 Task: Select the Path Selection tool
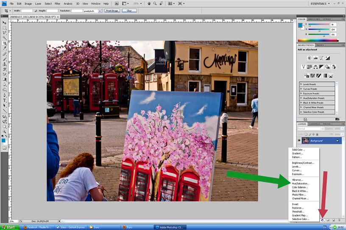point(4,105)
